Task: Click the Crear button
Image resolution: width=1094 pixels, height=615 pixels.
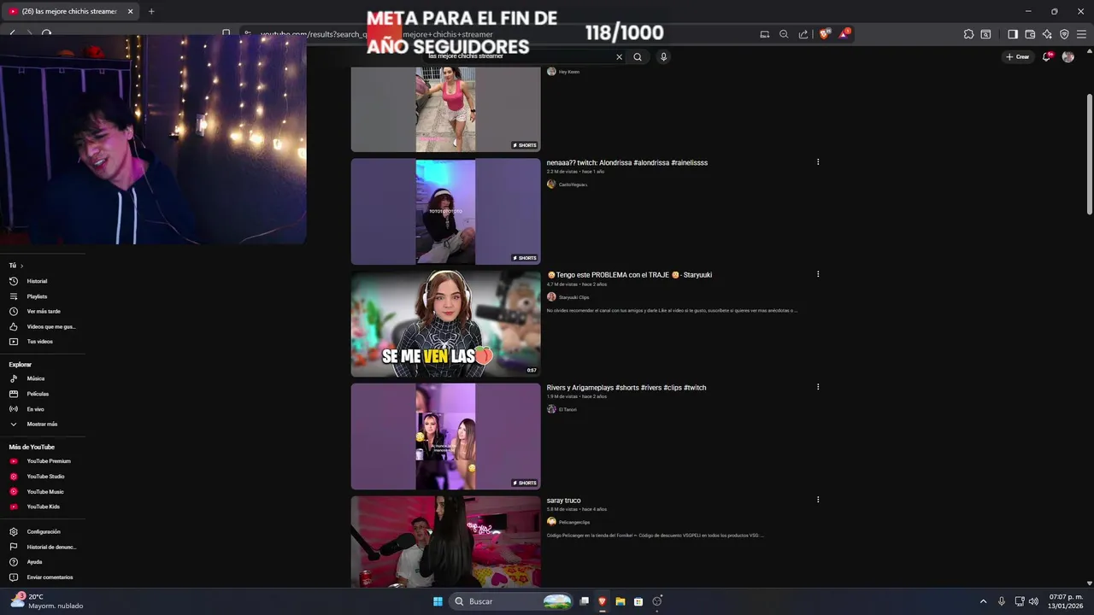Action: [1017, 57]
